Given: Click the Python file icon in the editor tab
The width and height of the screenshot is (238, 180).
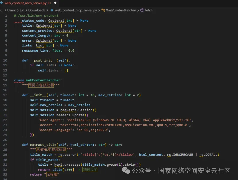Looking at the screenshot, I should click(x=2, y=3).
